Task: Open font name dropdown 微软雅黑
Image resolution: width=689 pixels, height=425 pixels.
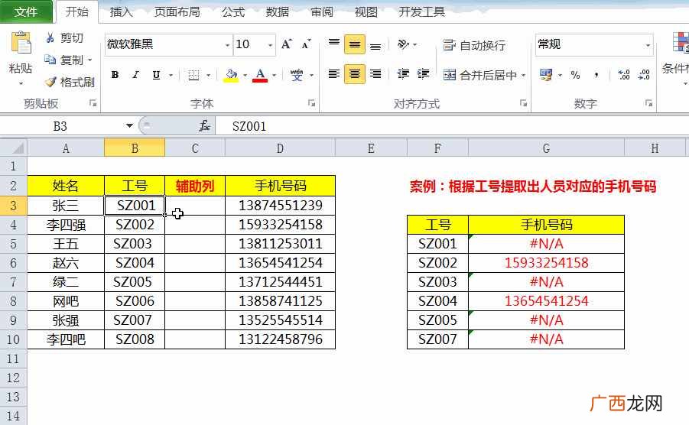Action: coord(227,45)
